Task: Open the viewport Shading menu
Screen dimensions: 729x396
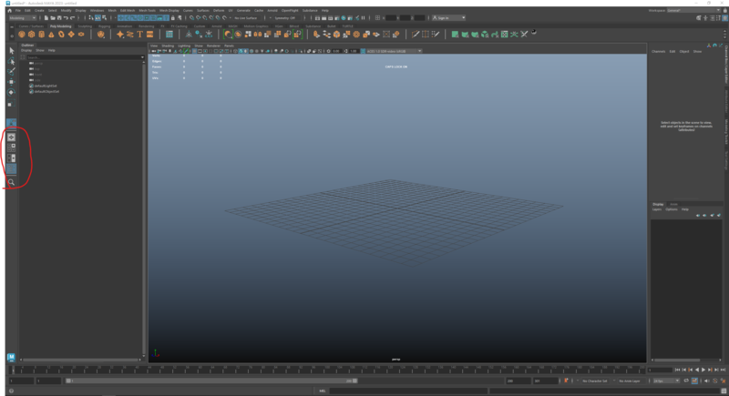Action: pos(168,45)
